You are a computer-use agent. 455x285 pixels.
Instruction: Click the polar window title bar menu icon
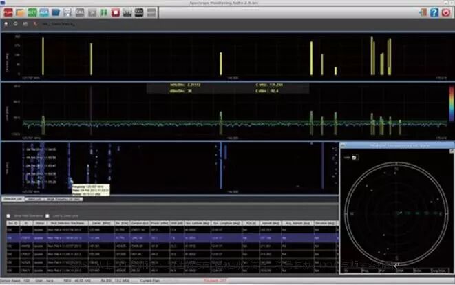(343, 145)
